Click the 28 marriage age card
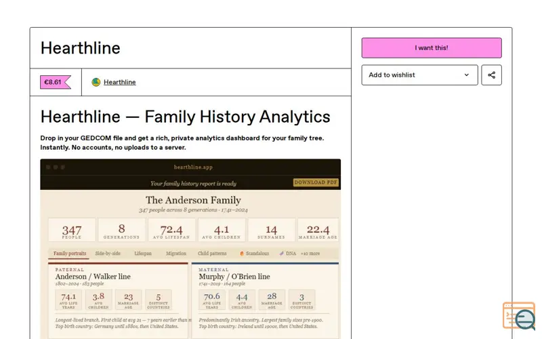Viewport: 542px width, 339px height. pos(272,300)
